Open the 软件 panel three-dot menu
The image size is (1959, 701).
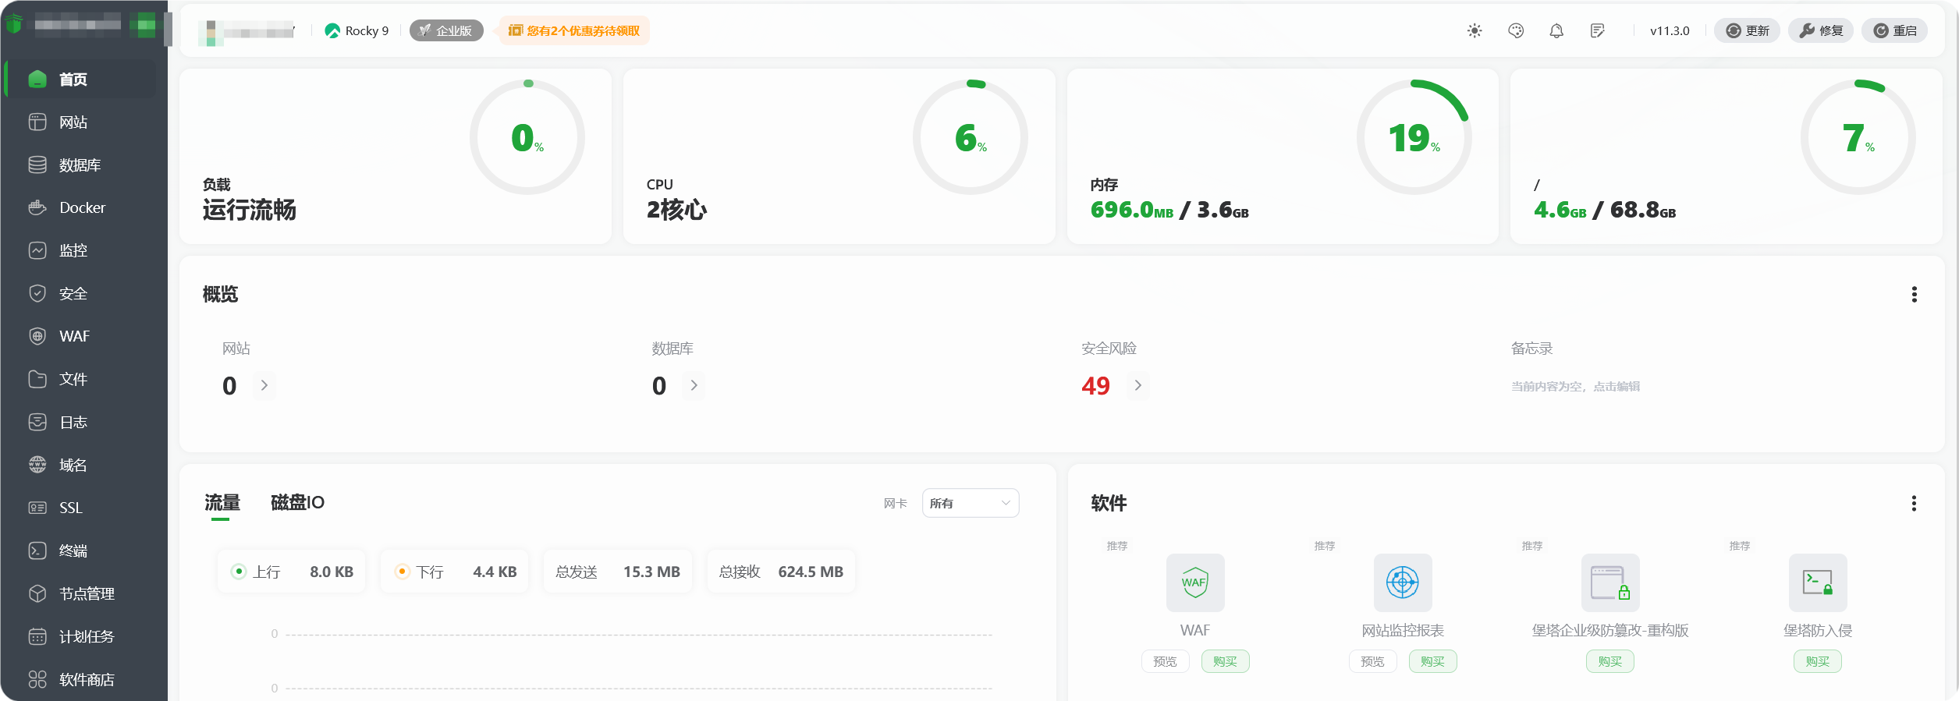coord(1914,504)
